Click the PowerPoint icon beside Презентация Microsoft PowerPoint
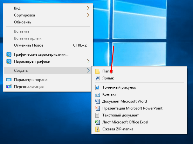 point(97,108)
